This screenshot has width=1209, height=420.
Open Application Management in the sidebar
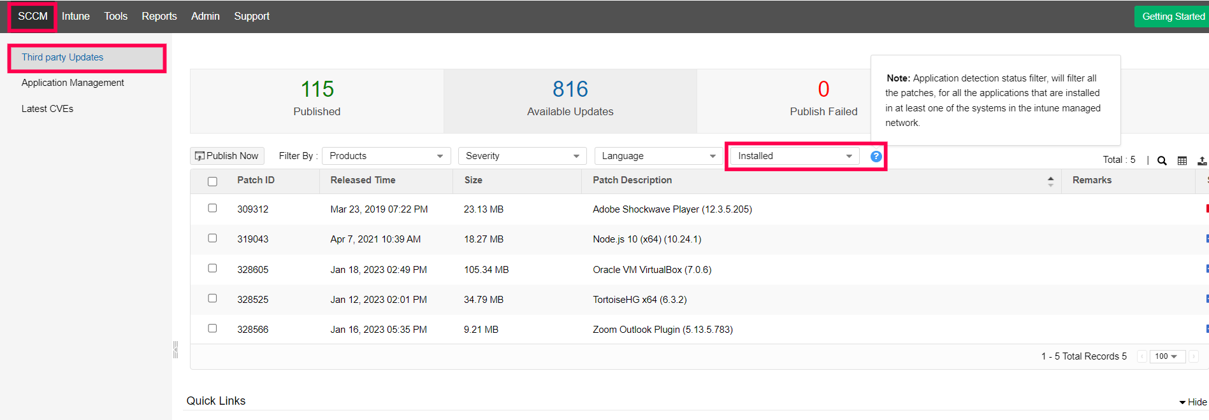coord(73,83)
